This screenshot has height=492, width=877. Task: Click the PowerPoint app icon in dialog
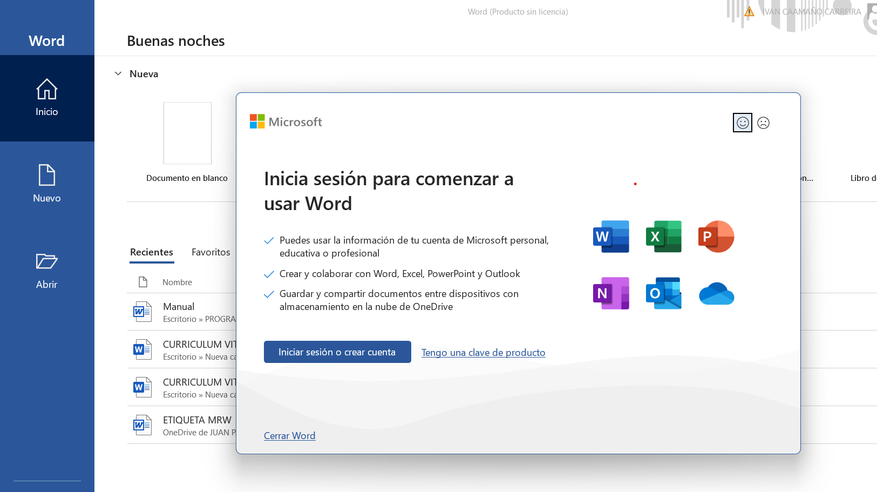(x=716, y=237)
